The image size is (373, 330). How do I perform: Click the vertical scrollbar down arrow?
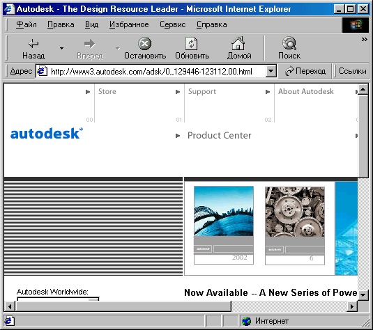363,294
